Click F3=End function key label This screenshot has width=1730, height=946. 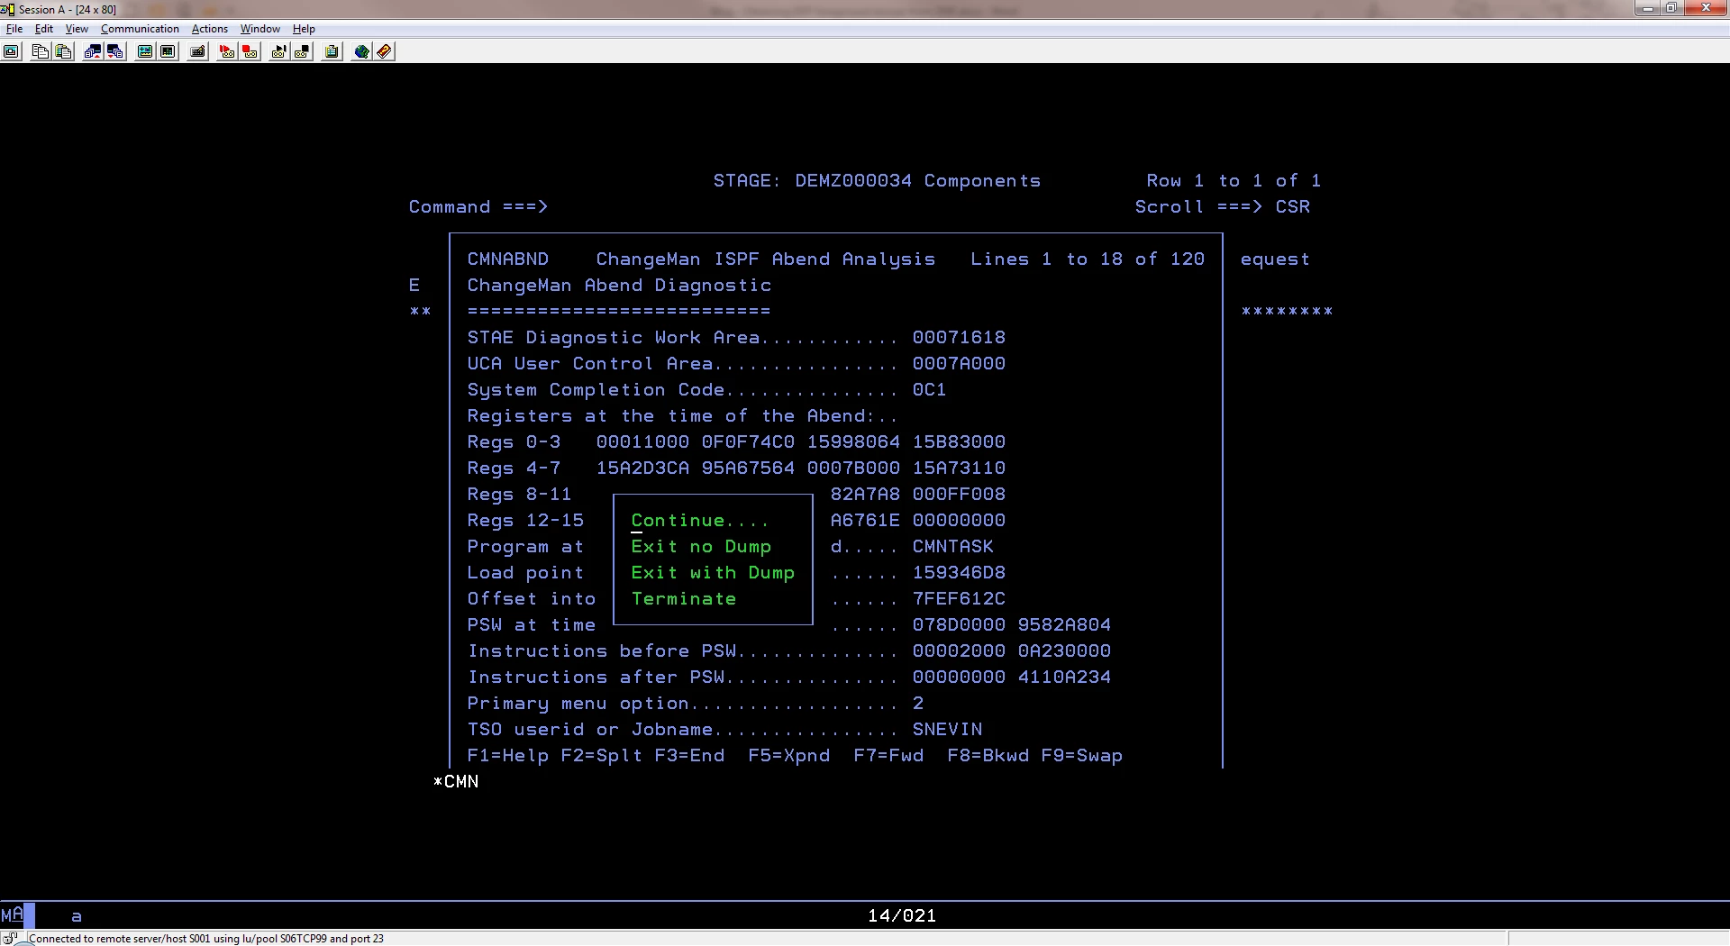690,755
